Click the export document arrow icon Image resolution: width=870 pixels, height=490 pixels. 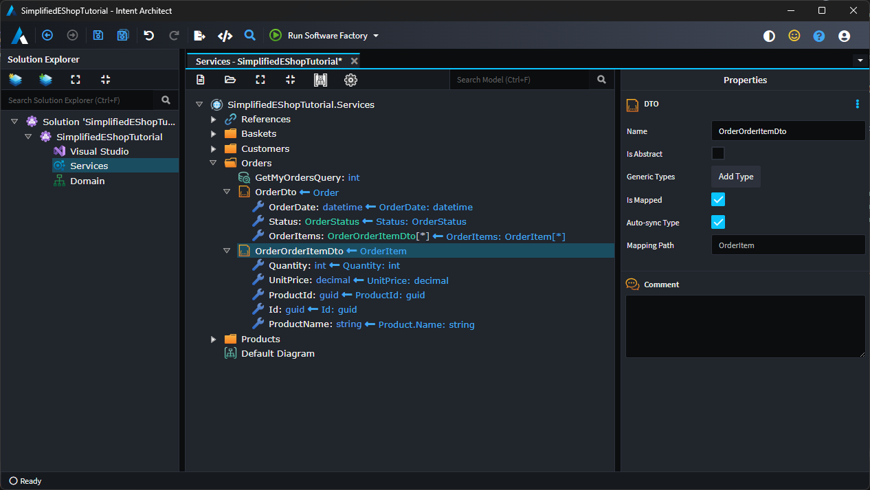point(199,35)
